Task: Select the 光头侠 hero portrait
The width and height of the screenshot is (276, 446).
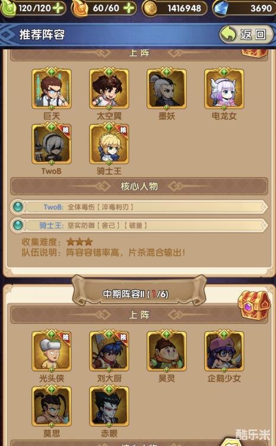Action: (x=52, y=351)
